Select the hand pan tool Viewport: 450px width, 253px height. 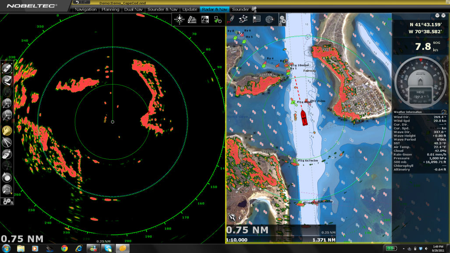click(7, 130)
